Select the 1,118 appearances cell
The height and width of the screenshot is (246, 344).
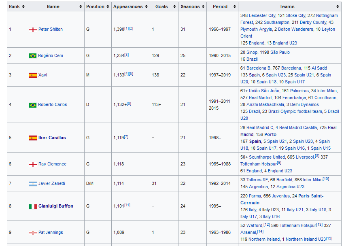point(131,164)
